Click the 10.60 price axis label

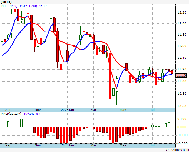[182, 106]
